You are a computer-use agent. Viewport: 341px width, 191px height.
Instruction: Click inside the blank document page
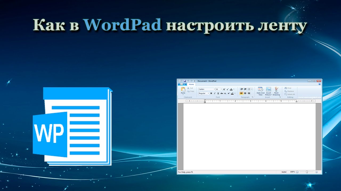pos(249,136)
